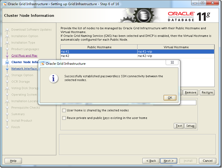Screen dimensions: 222x168
Task: Select the 'OCR Storage' step
Action: [x=21, y=82]
